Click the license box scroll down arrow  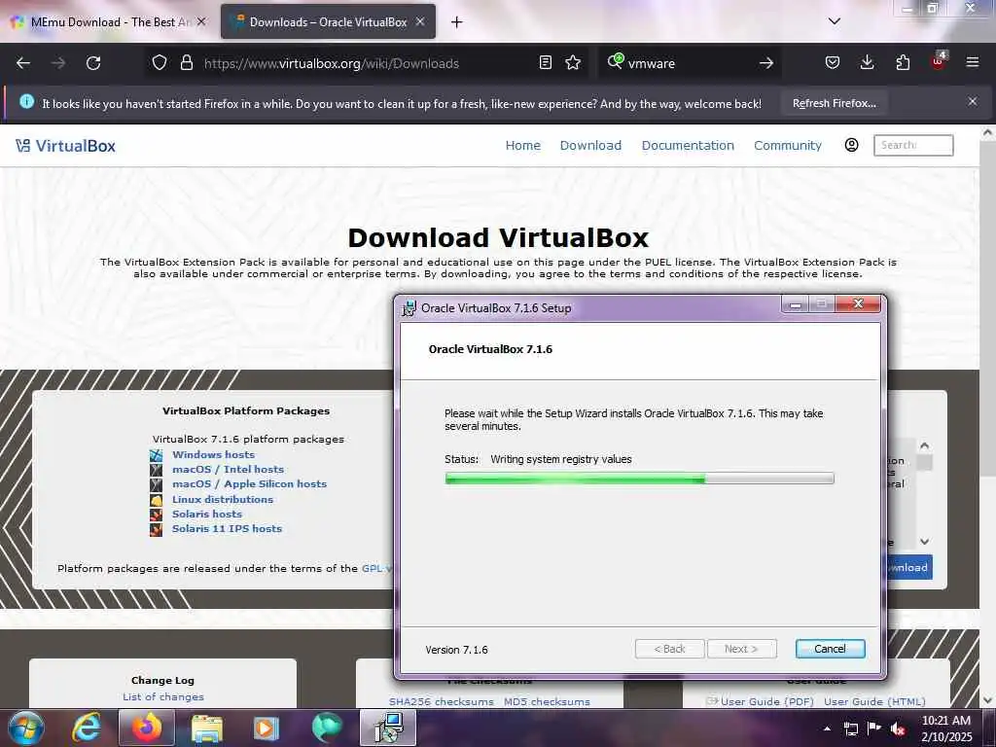(x=925, y=541)
